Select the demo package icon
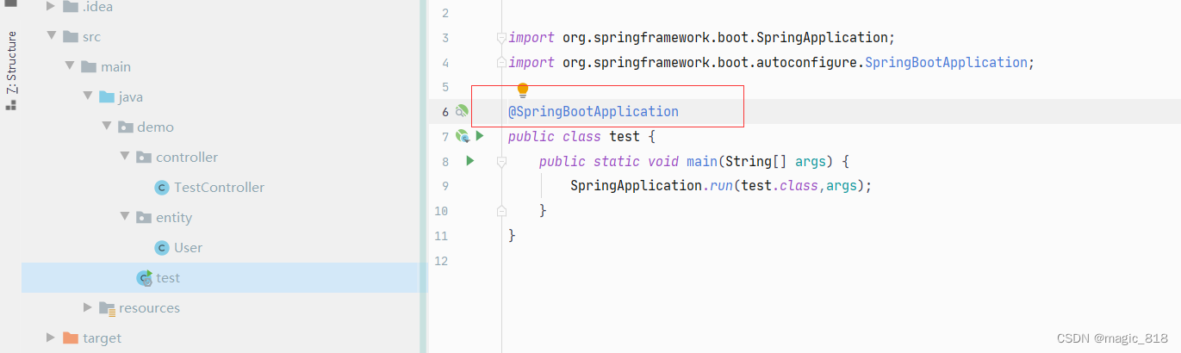The height and width of the screenshot is (353, 1181). click(126, 127)
